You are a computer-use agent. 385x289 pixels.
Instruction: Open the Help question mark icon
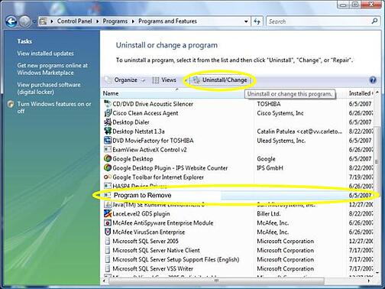(x=373, y=80)
